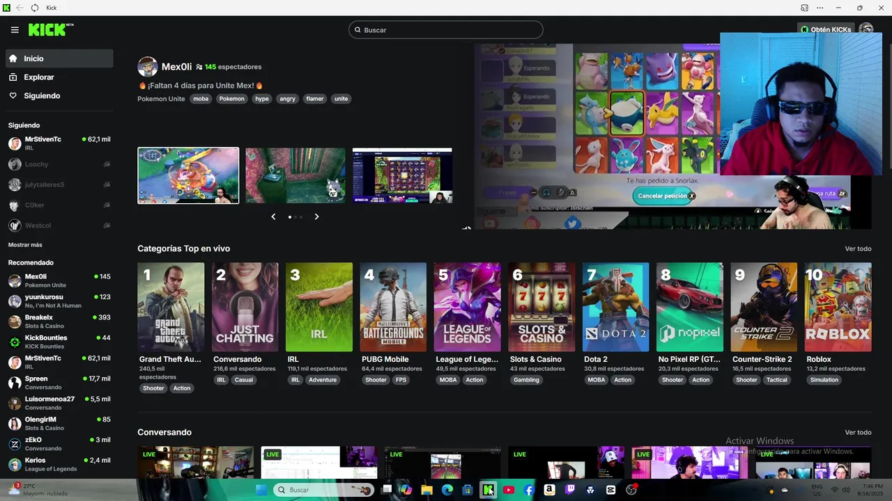Open the IRL category card
Image resolution: width=892 pixels, height=501 pixels.
click(x=319, y=307)
